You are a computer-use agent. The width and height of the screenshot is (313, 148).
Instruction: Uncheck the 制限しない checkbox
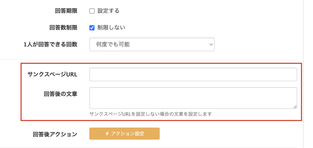pyautogui.click(x=92, y=28)
